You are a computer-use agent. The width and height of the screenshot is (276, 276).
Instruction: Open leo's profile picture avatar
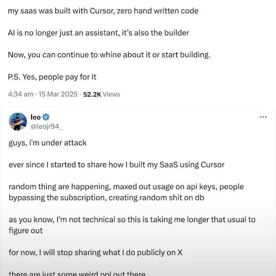pos(18,122)
